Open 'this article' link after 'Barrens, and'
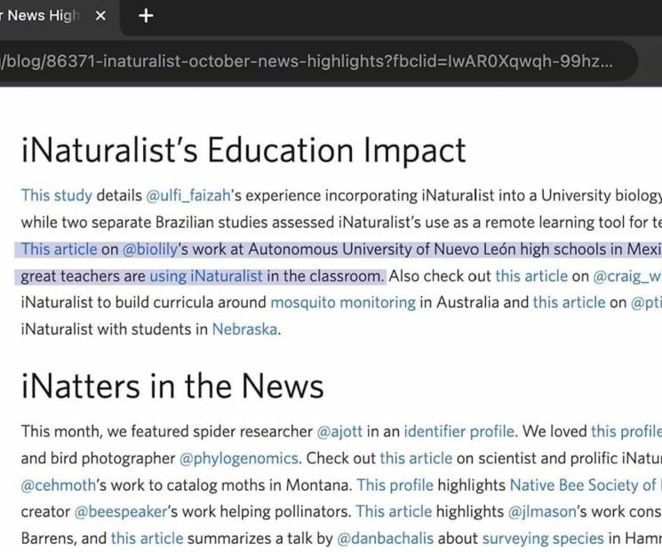This screenshot has height=552, width=662. [x=147, y=539]
